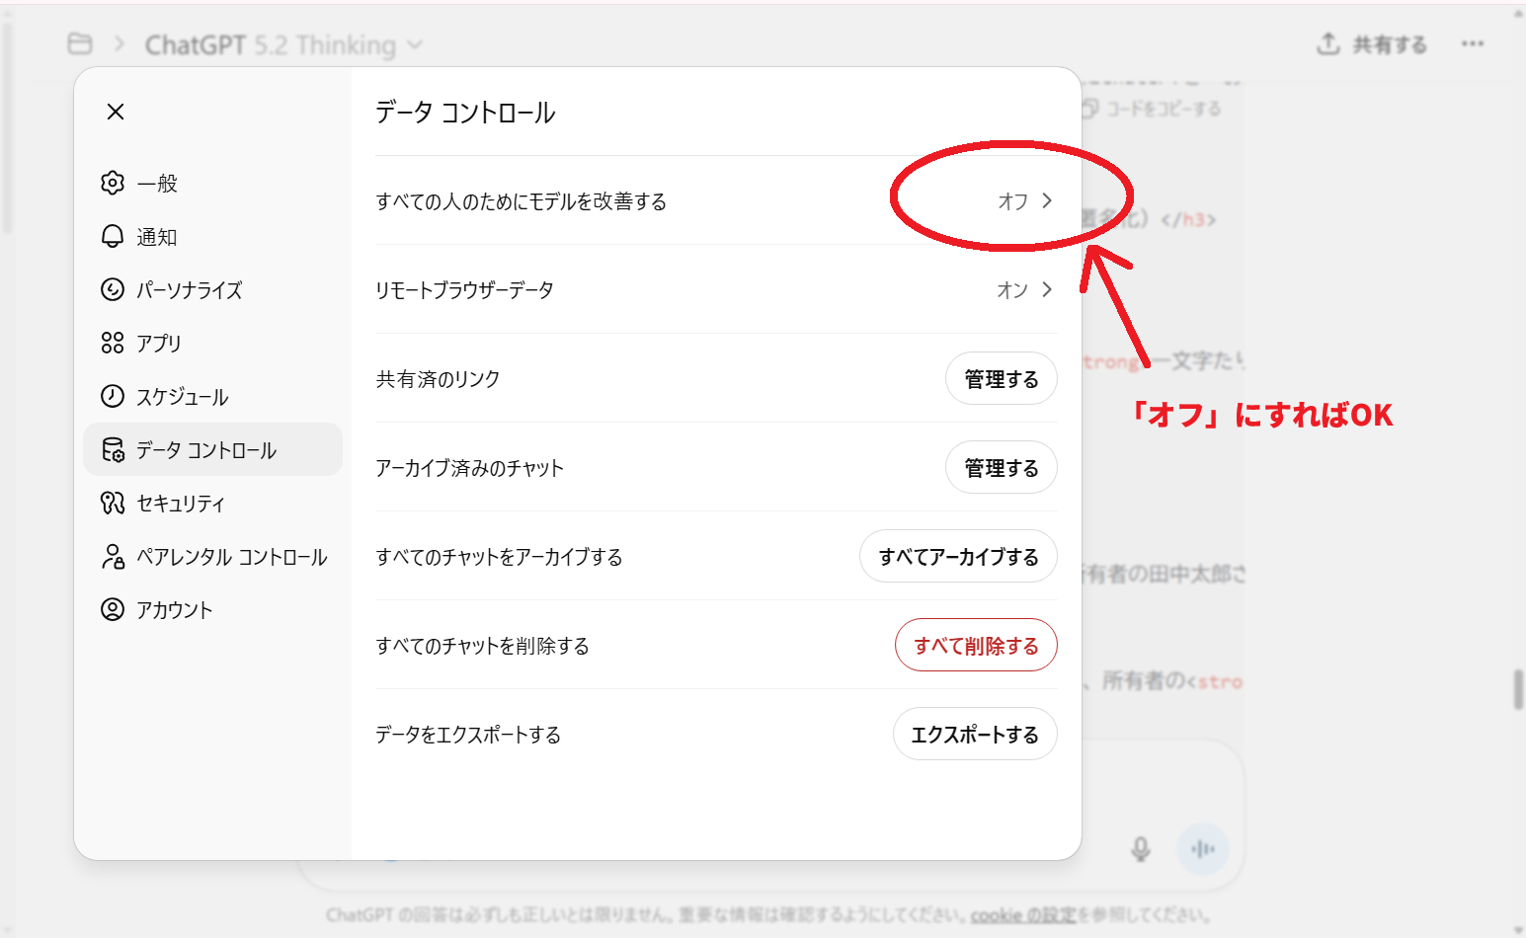
Task: Click the gear icon beside 一般
Action: tap(113, 183)
